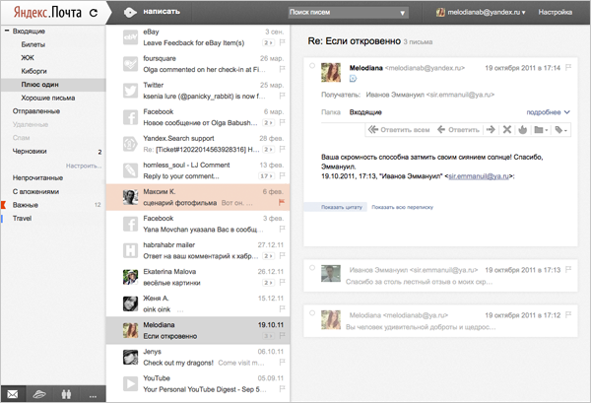Screen dimensions: 591x403
Task: Select the checkbox of Иванов Эммануил 17:13 letter
Action: [x=312, y=268]
